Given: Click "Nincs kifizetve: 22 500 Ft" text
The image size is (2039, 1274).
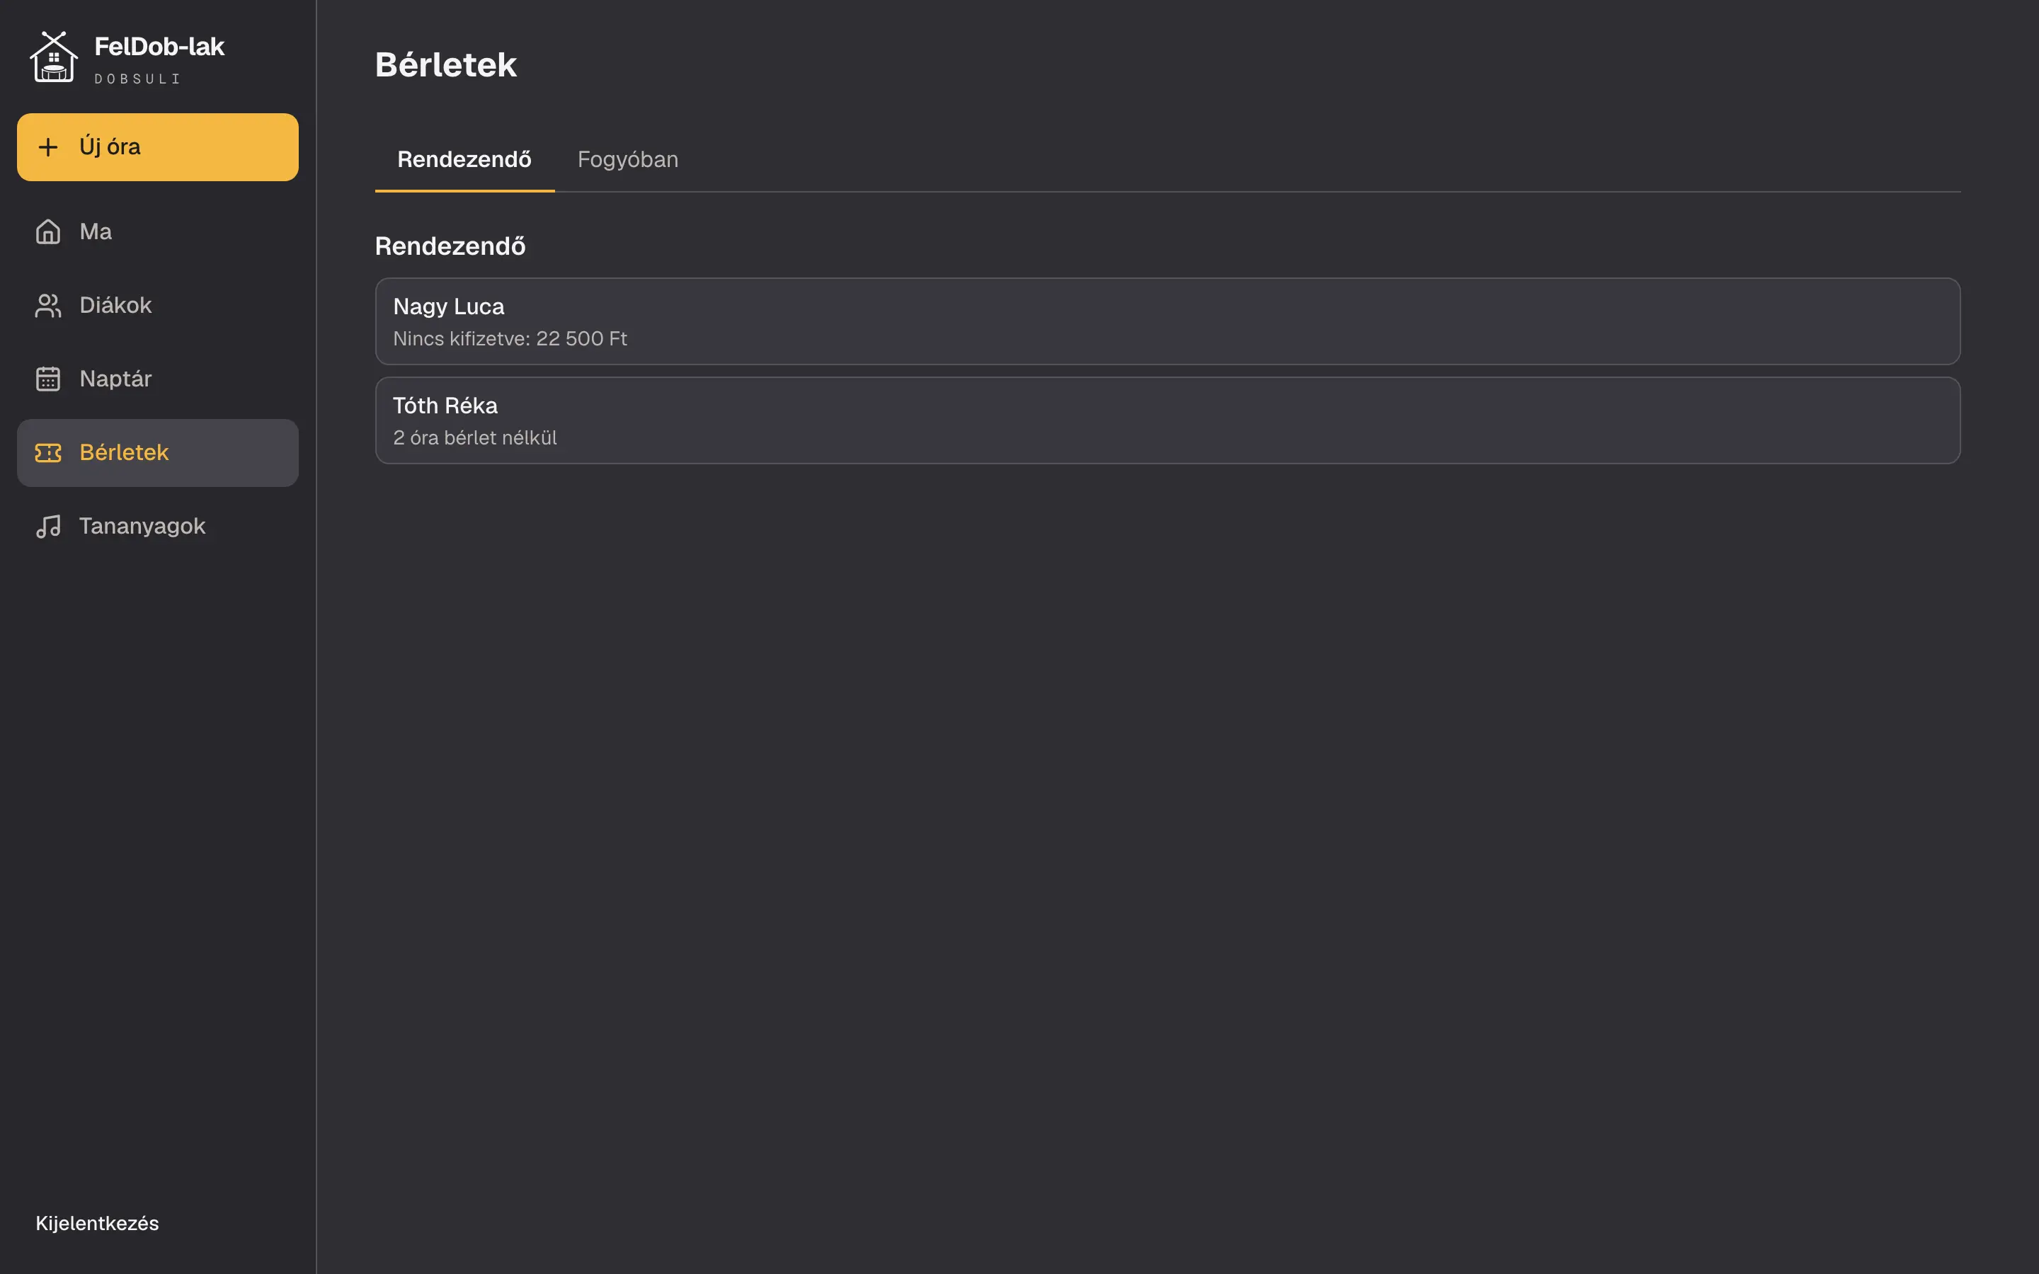Looking at the screenshot, I should point(510,339).
